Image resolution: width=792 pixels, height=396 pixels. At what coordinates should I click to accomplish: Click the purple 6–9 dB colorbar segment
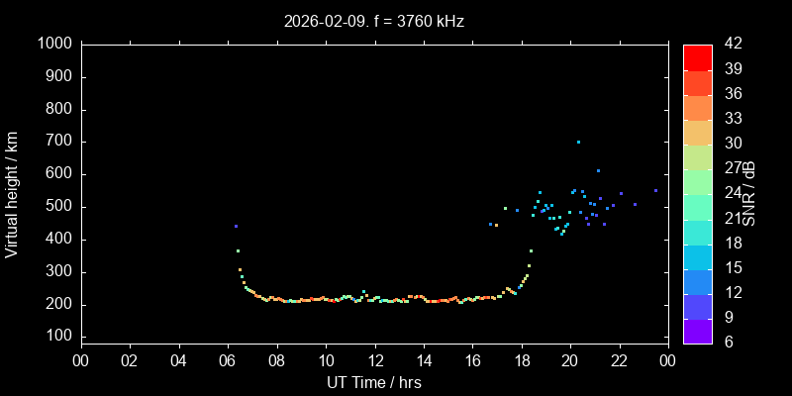point(697,331)
